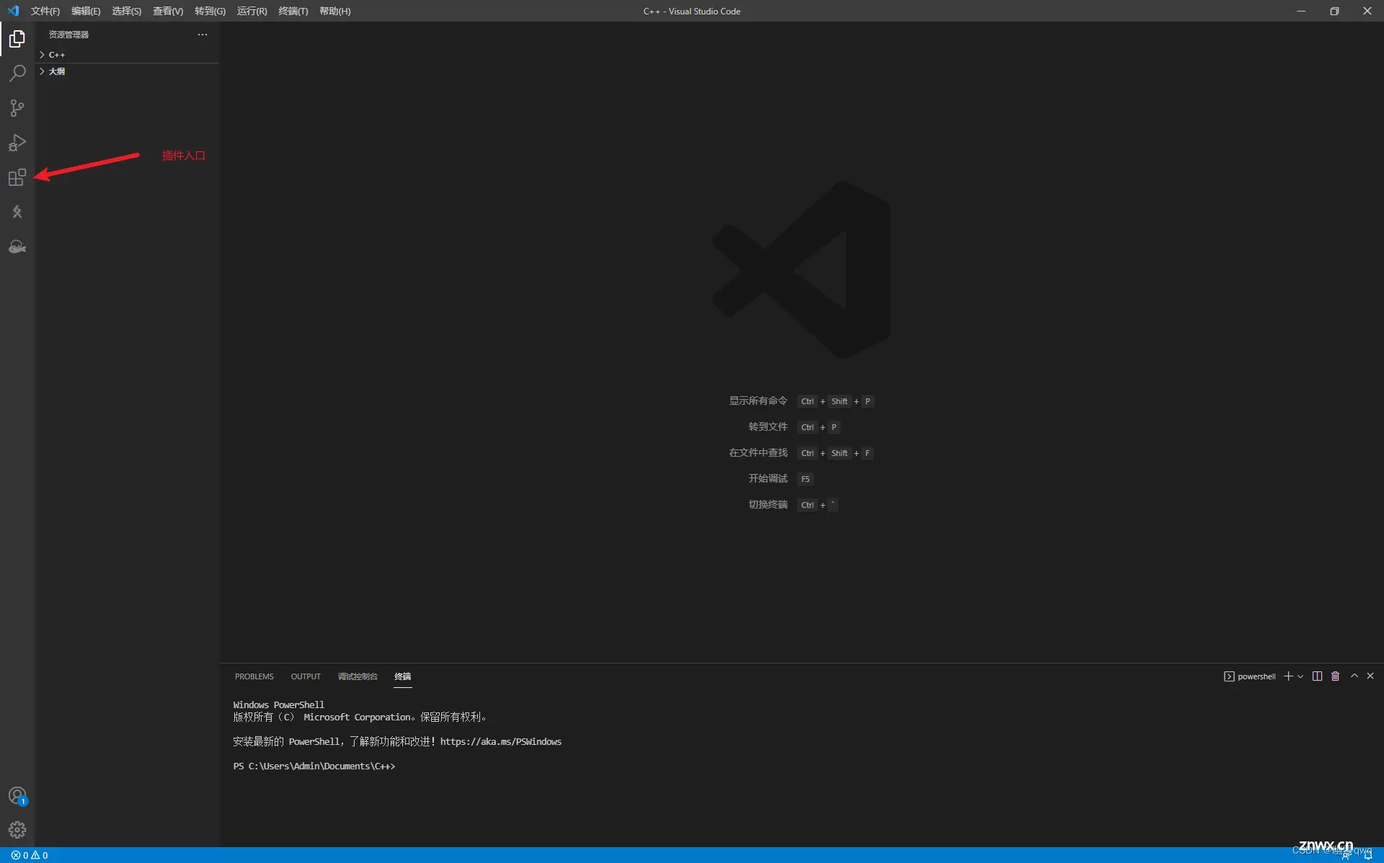Click the terminal prompt line PS C:\Users\Admin
Screen dimensions: 1384x863
point(314,766)
